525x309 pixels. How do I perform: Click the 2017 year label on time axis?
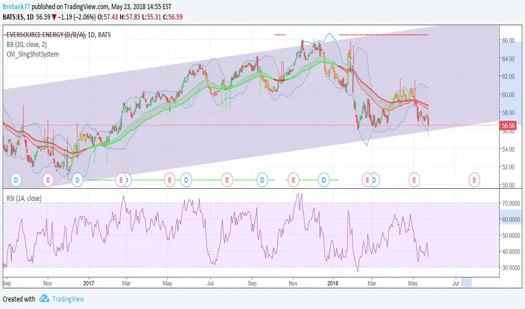88,283
